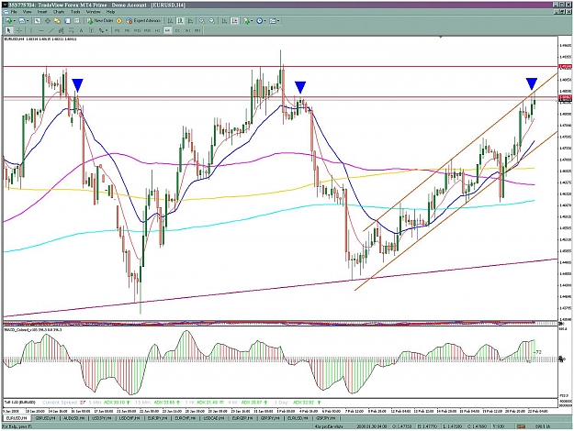Expand the Templates dropdown arrow
Viewport: 574px width, 431px height.
(278, 21)
